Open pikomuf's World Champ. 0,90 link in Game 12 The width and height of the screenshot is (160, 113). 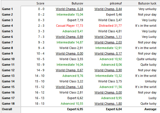pyautogui.click(x=108, y=70)
